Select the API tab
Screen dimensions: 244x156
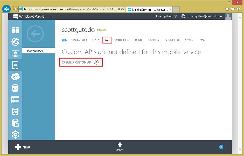point(107,40)
